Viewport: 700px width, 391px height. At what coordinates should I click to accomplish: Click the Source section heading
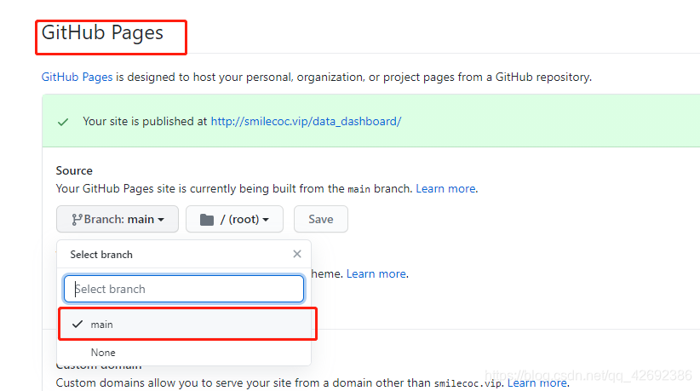(74, 170)
